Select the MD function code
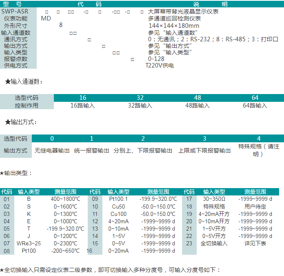The image size is (284, 276). pyautogui.click(x=46, y=18)
